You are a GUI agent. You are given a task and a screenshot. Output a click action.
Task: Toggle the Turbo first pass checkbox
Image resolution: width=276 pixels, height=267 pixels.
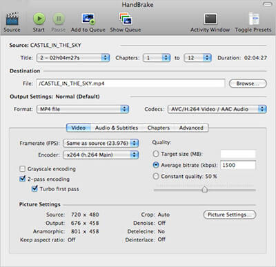(34, 189)
